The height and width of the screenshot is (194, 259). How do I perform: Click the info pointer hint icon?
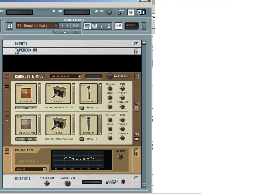coord(118,26)
